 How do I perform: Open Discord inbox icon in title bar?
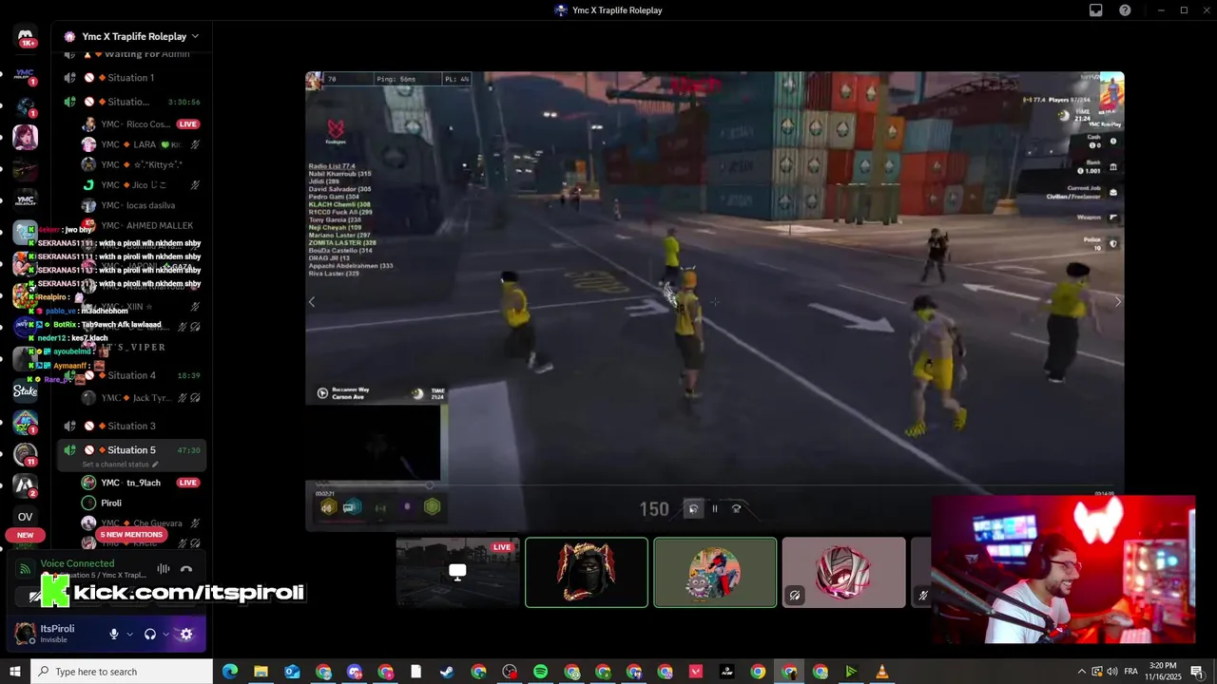[x=1096, y=10]
